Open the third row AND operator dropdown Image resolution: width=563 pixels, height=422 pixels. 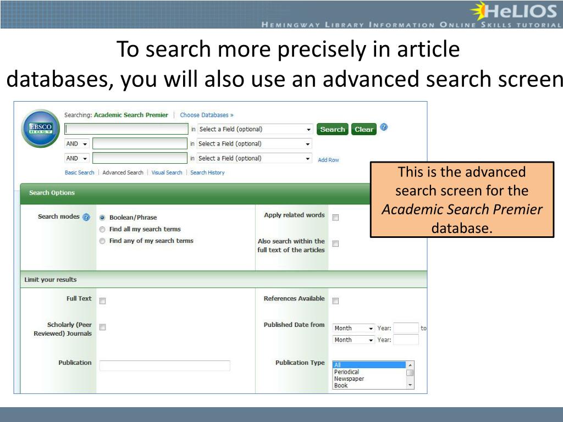click(x=77, y=158)
